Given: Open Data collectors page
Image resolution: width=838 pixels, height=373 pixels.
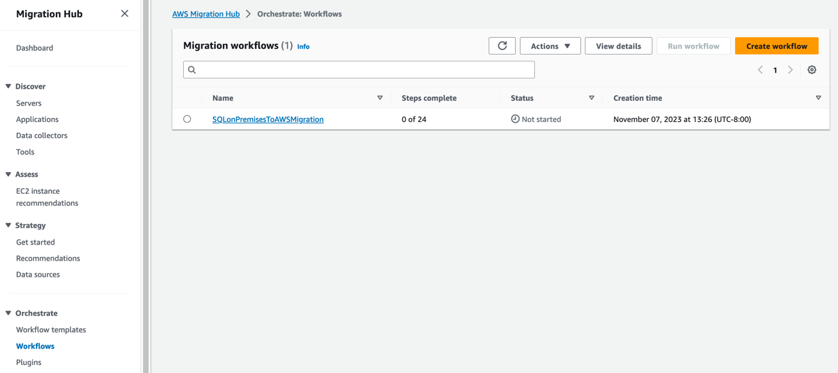Looking at the screenshot, I should click(42, 135).
